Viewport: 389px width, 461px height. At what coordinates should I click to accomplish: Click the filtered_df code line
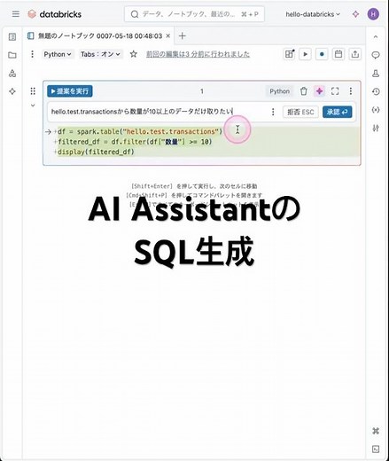[135, 142]
